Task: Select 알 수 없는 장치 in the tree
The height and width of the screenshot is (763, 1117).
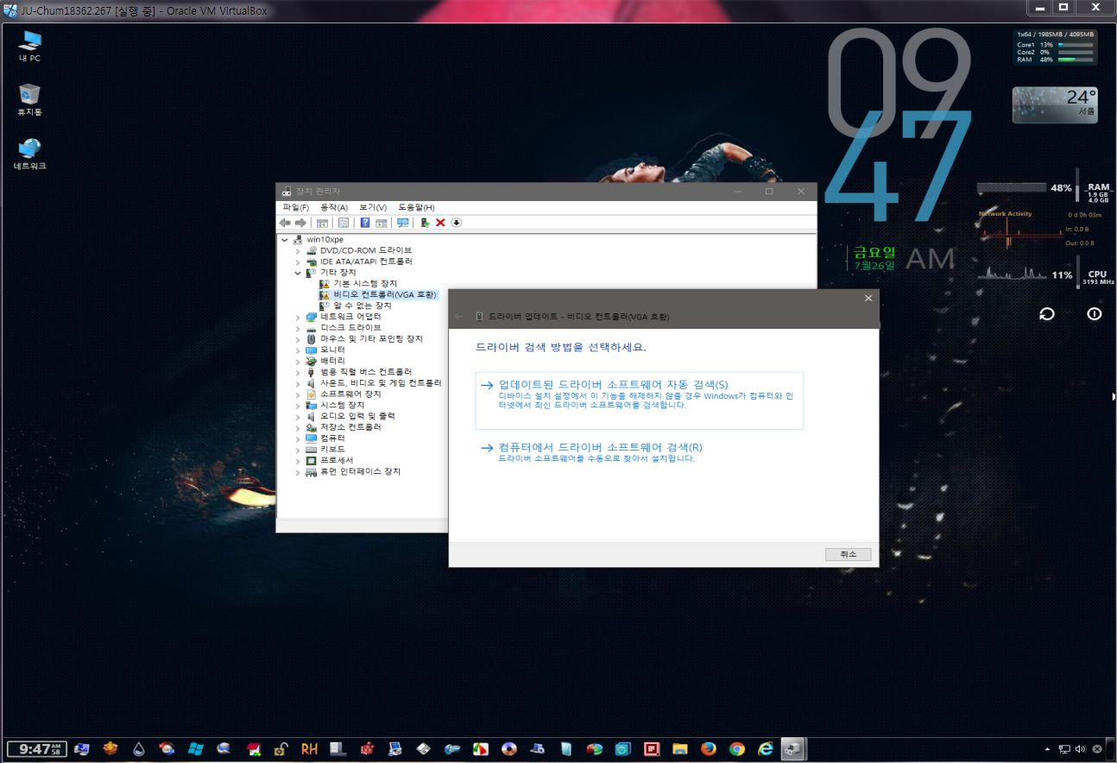Action: click(x=363, y=306)
